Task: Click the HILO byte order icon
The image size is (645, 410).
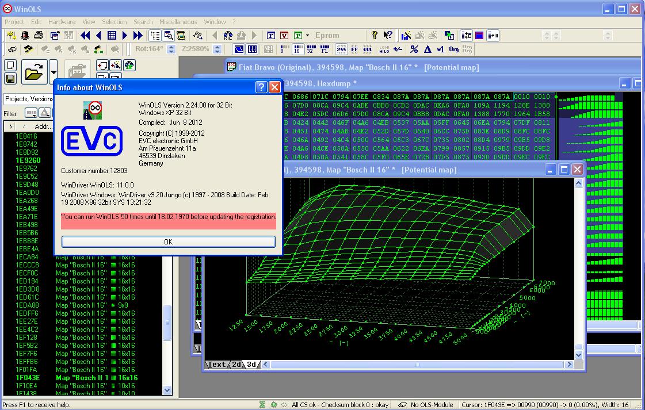Action: (x=384, y=49)
